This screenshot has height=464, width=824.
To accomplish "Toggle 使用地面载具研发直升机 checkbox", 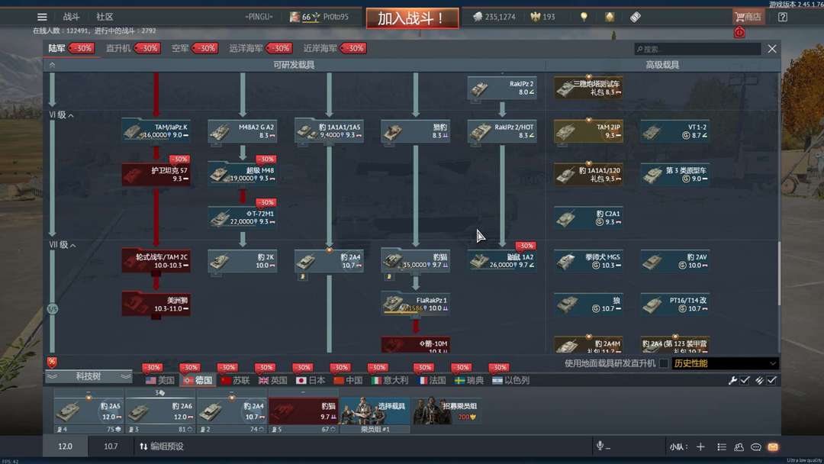I will point(664,363).
